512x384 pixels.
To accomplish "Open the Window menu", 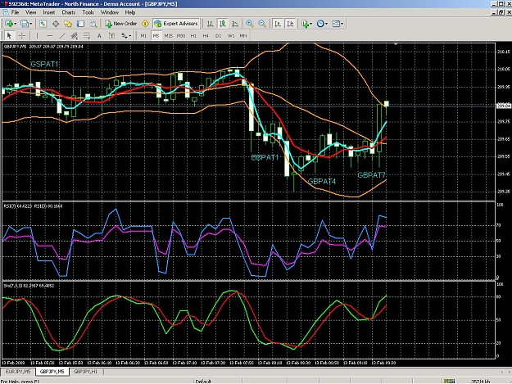I will (x=110, y=12).
